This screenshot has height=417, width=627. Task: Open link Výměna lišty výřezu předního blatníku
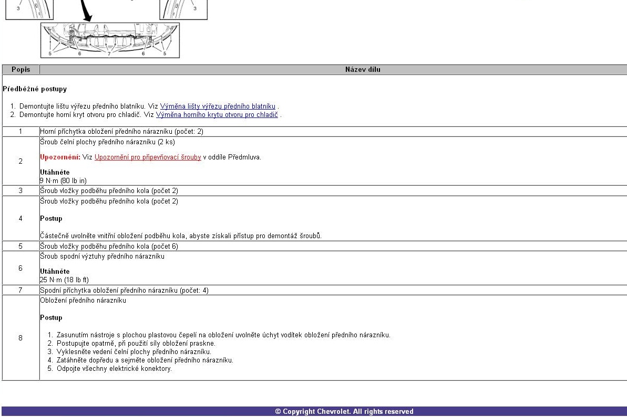point(218,106)
